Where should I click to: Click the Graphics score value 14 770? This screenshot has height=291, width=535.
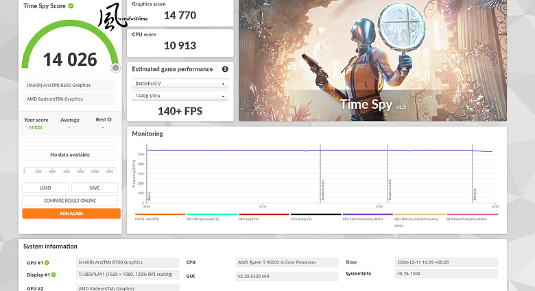[x=180, y=15]
